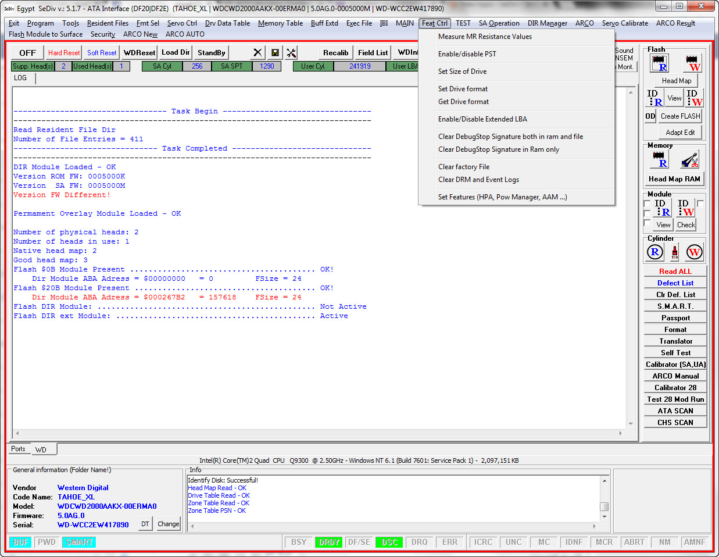Click the Cylinder write W icon

click(694, 252)
